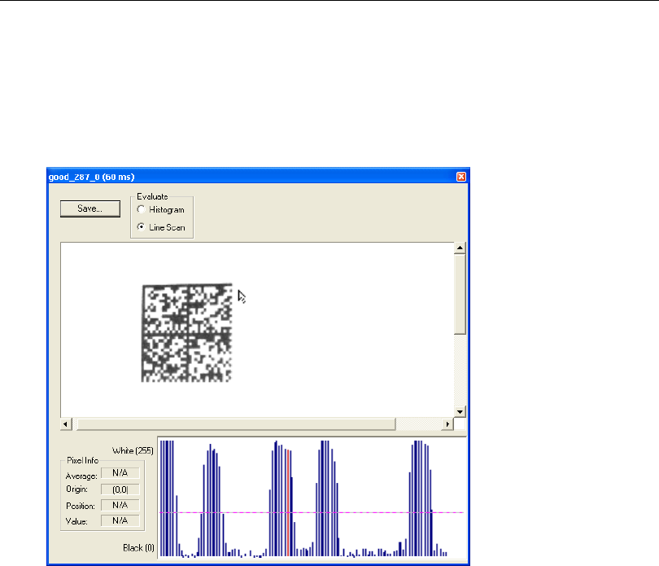Click the pixel Value field
The image size is (659, 566).
(120, 520)
